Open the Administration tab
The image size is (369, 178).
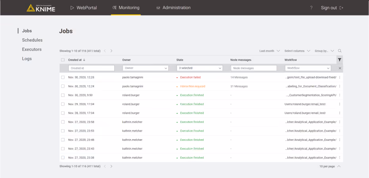(173, 8)
